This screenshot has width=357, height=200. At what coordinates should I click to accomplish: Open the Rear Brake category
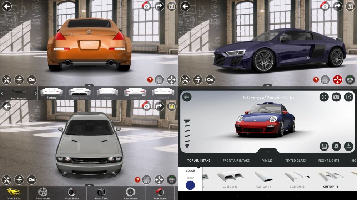160,194
